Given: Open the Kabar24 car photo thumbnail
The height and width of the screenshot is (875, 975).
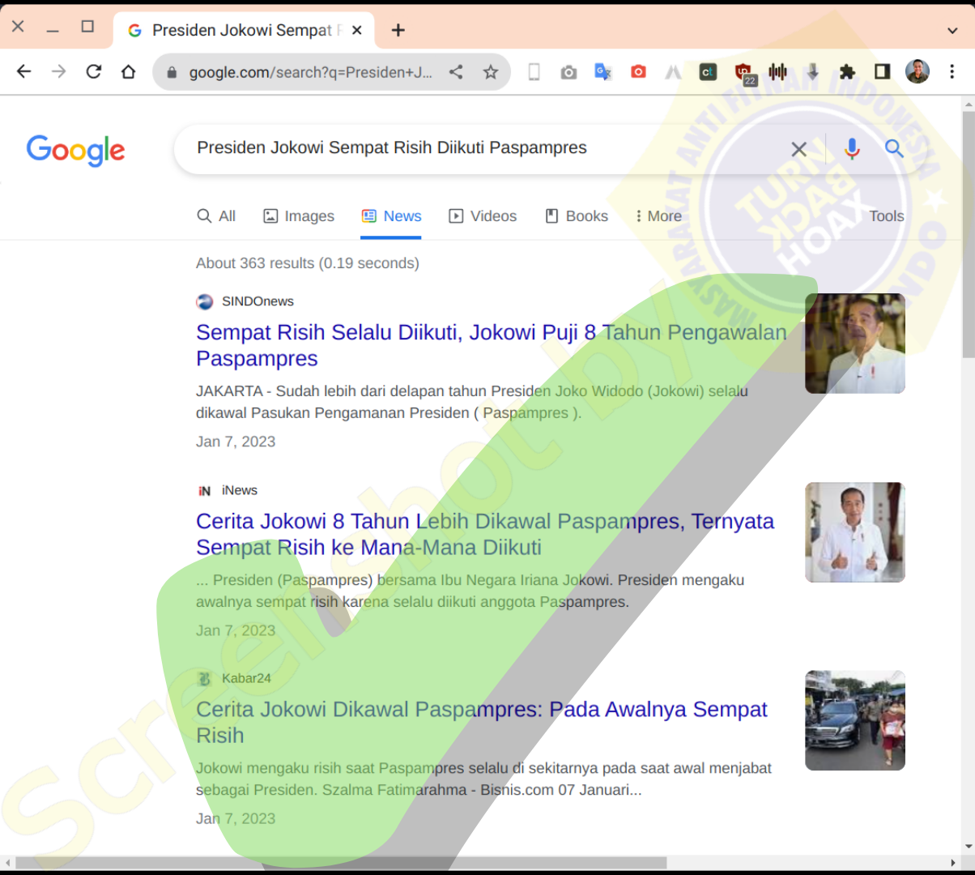Looking at the screenshot, I should [x=855, y=720].
